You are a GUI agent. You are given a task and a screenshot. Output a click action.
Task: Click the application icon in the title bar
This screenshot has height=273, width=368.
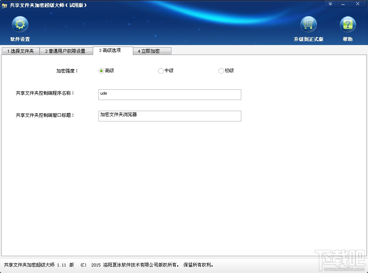pos(5,6)
